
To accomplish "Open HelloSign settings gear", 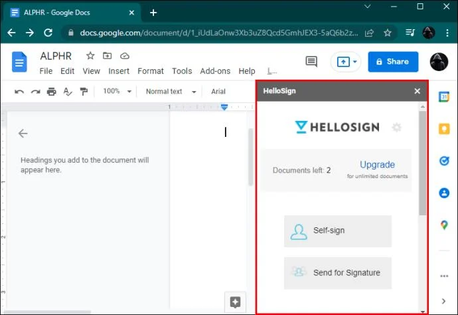I will 396,127.
